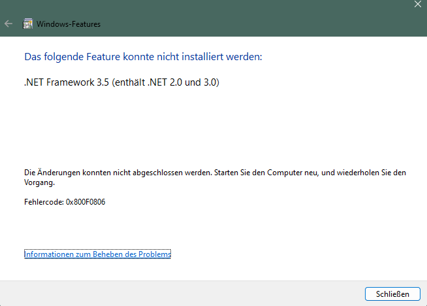
Task: Close the dialog with the X icon
Action: coord(417,4)
